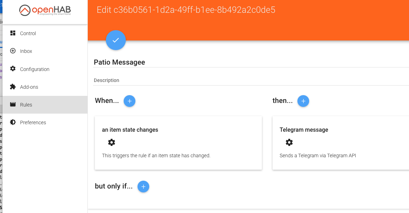Select the Add-ons menu entry
Image resolution: width=409 pixels, height=213 pixels.
click(x=29, y=87)
